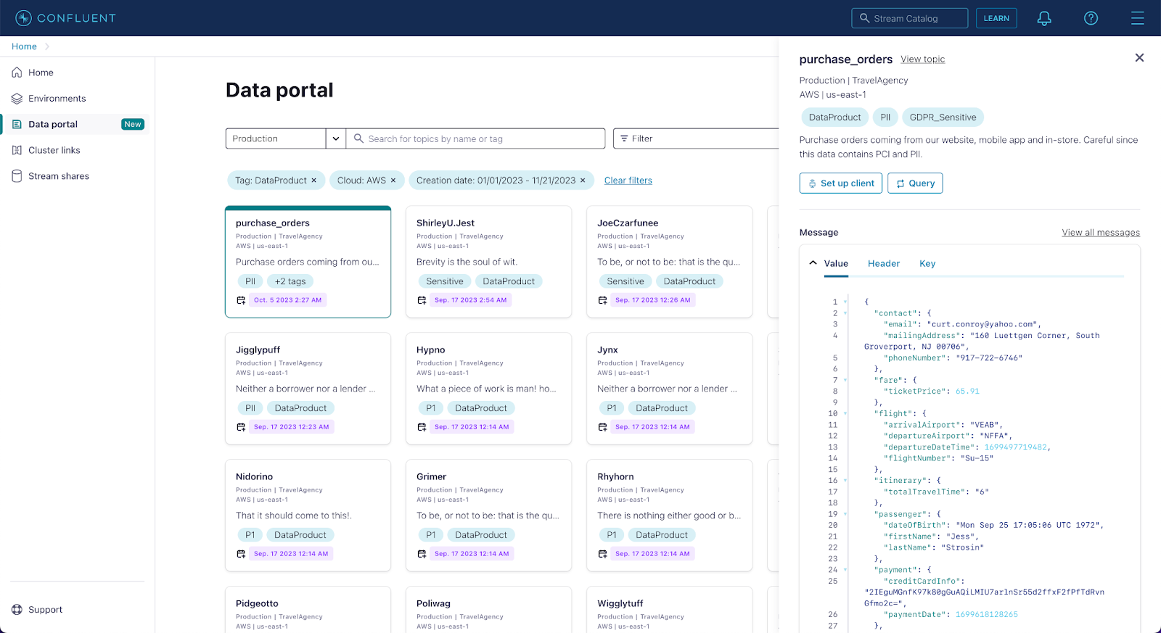The image size is (1161, 633).
Task: Click the Home sidebar icon
Action: [17, 73]
